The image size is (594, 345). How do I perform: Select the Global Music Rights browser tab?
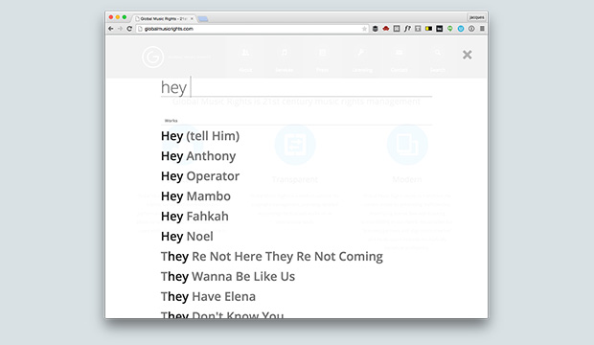pyautogui.click(x=164, y=18)
